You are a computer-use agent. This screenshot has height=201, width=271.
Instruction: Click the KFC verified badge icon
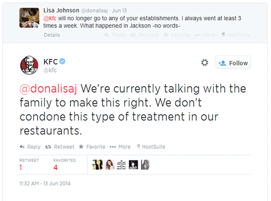[x=62, y=61]
